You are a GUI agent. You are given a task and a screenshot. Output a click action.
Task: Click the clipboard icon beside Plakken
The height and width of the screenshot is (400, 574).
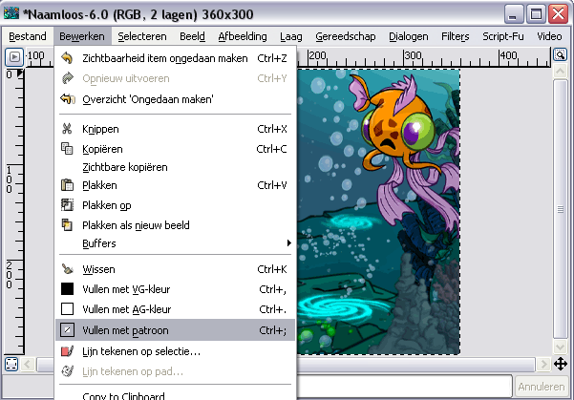[x=67, y=185]
